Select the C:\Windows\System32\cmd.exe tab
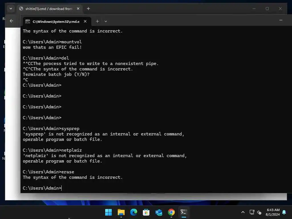Screen dimensions: 292x219 tap(57, 21)
